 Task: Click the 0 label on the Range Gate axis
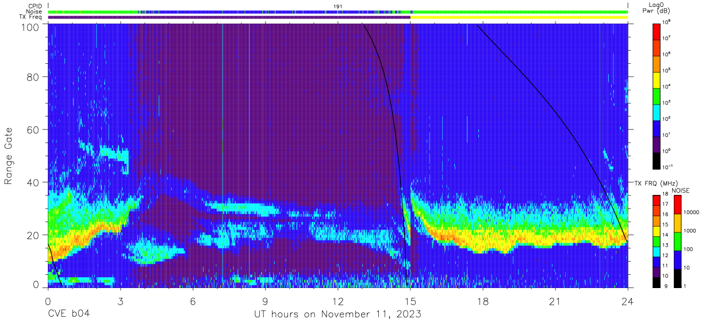[36, 285]
